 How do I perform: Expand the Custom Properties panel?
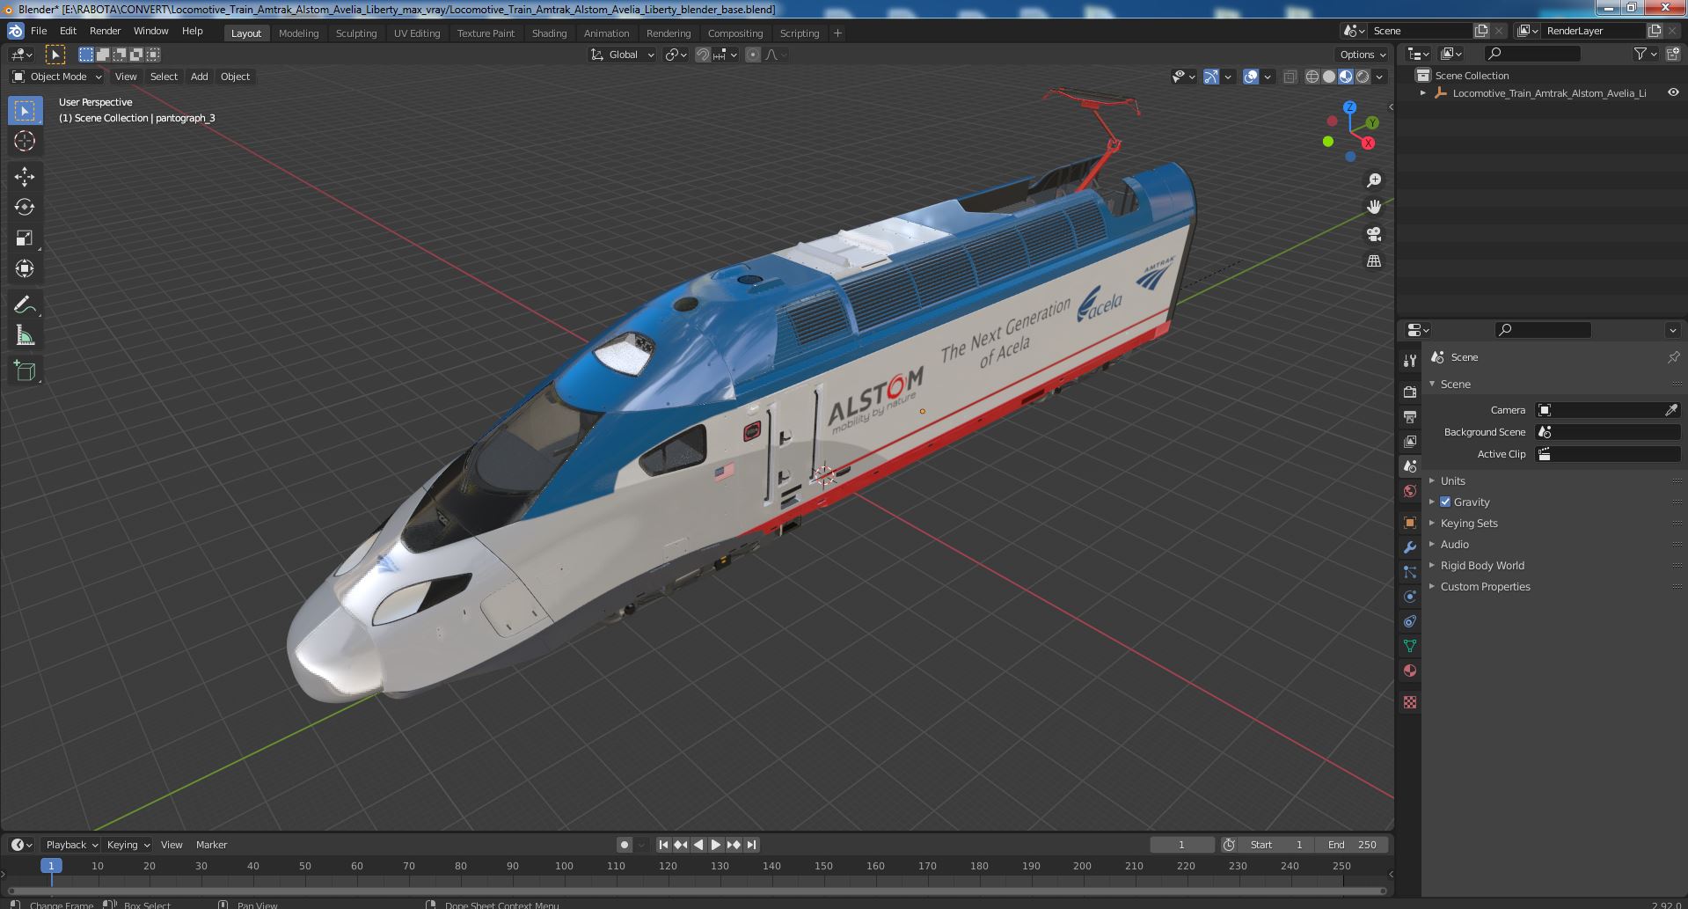[x=1485, y=586]
